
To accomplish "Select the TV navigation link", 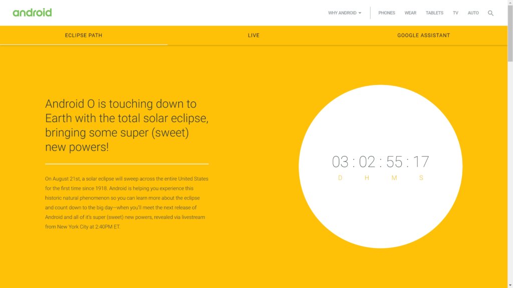I will [455, 13].
